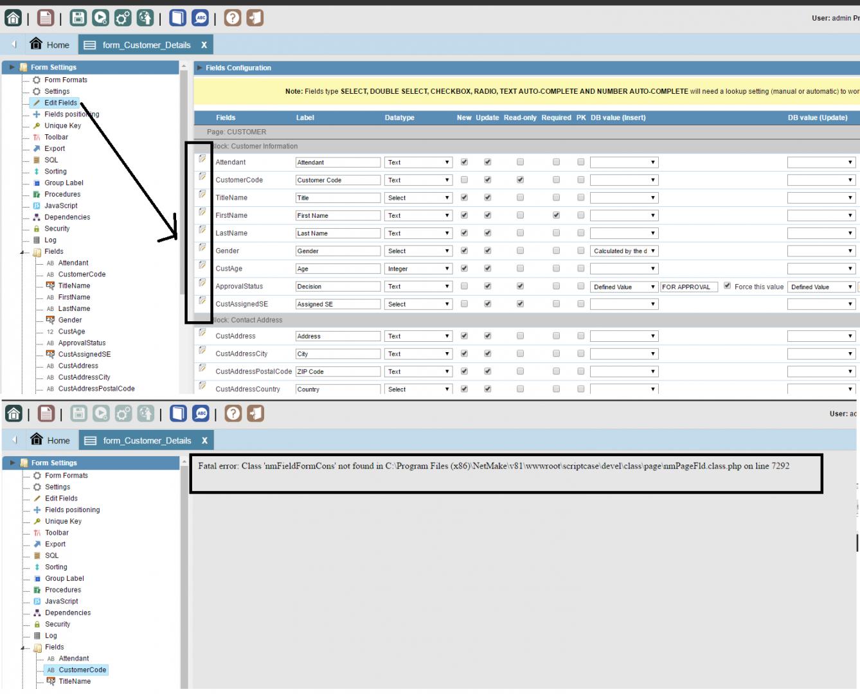The image size is (860, 694).
Task: Toggle the PK checkbox for the LastName row
Action: pos(581,233)
